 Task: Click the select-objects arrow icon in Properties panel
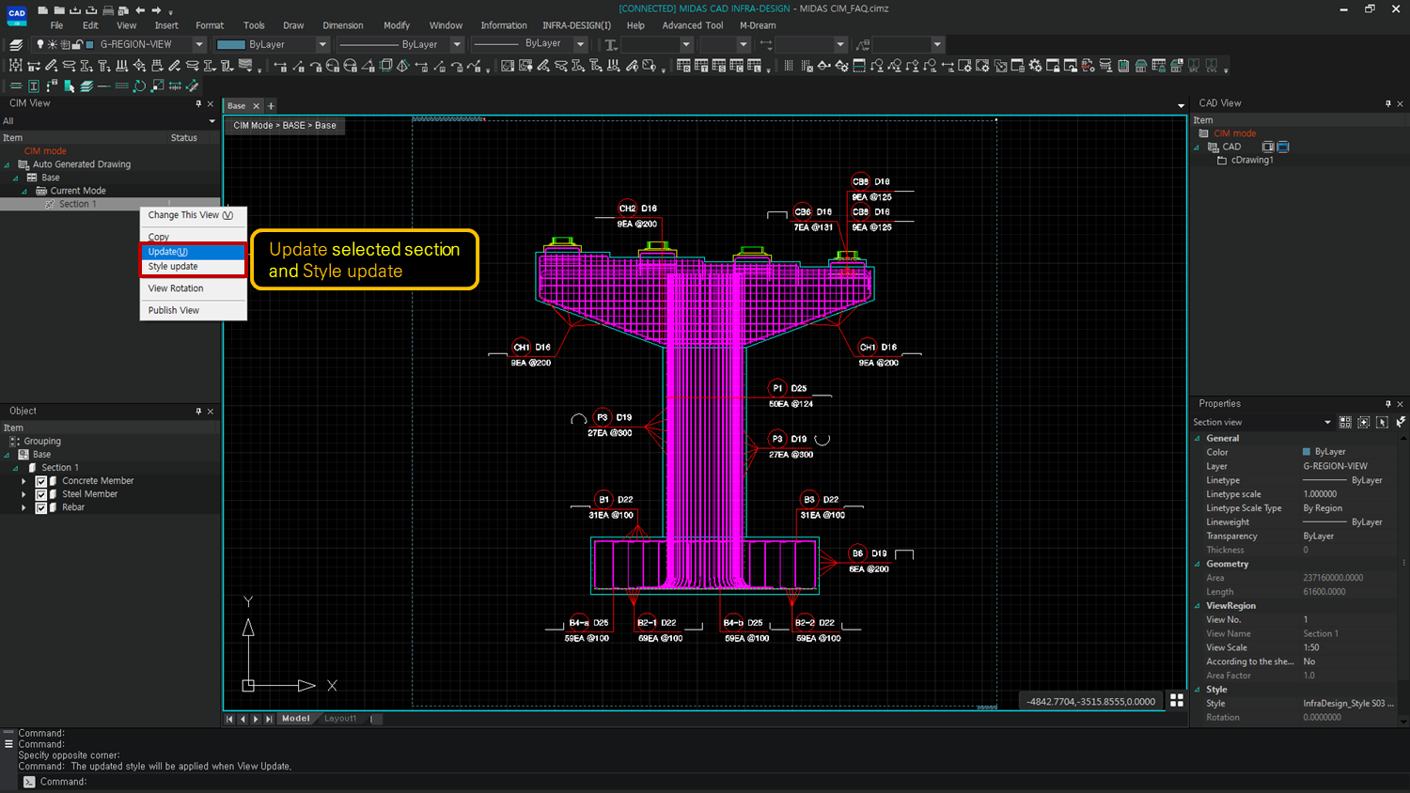1382,422
